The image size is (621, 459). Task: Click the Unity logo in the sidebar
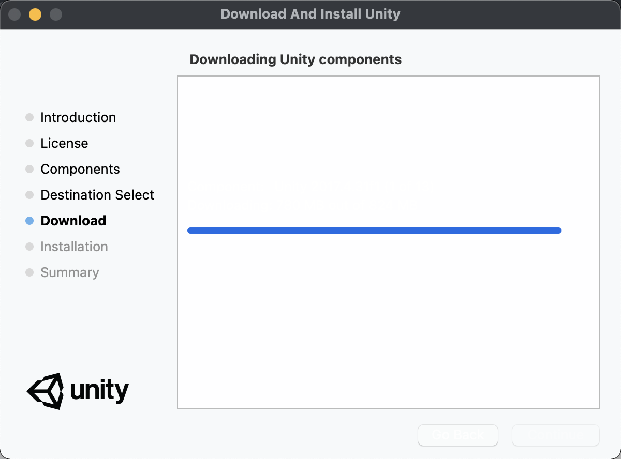[78, 391]
